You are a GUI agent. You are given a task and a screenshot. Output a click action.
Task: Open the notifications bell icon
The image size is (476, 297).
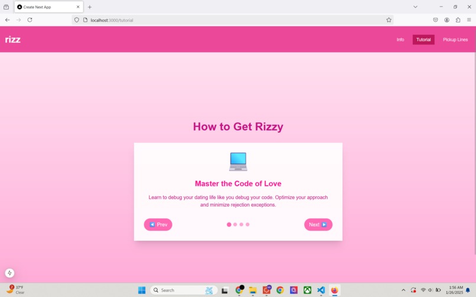(468, 291)
